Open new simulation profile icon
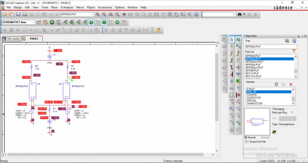The width and height of the screenshot is (308, 163). tap(39, 22)
